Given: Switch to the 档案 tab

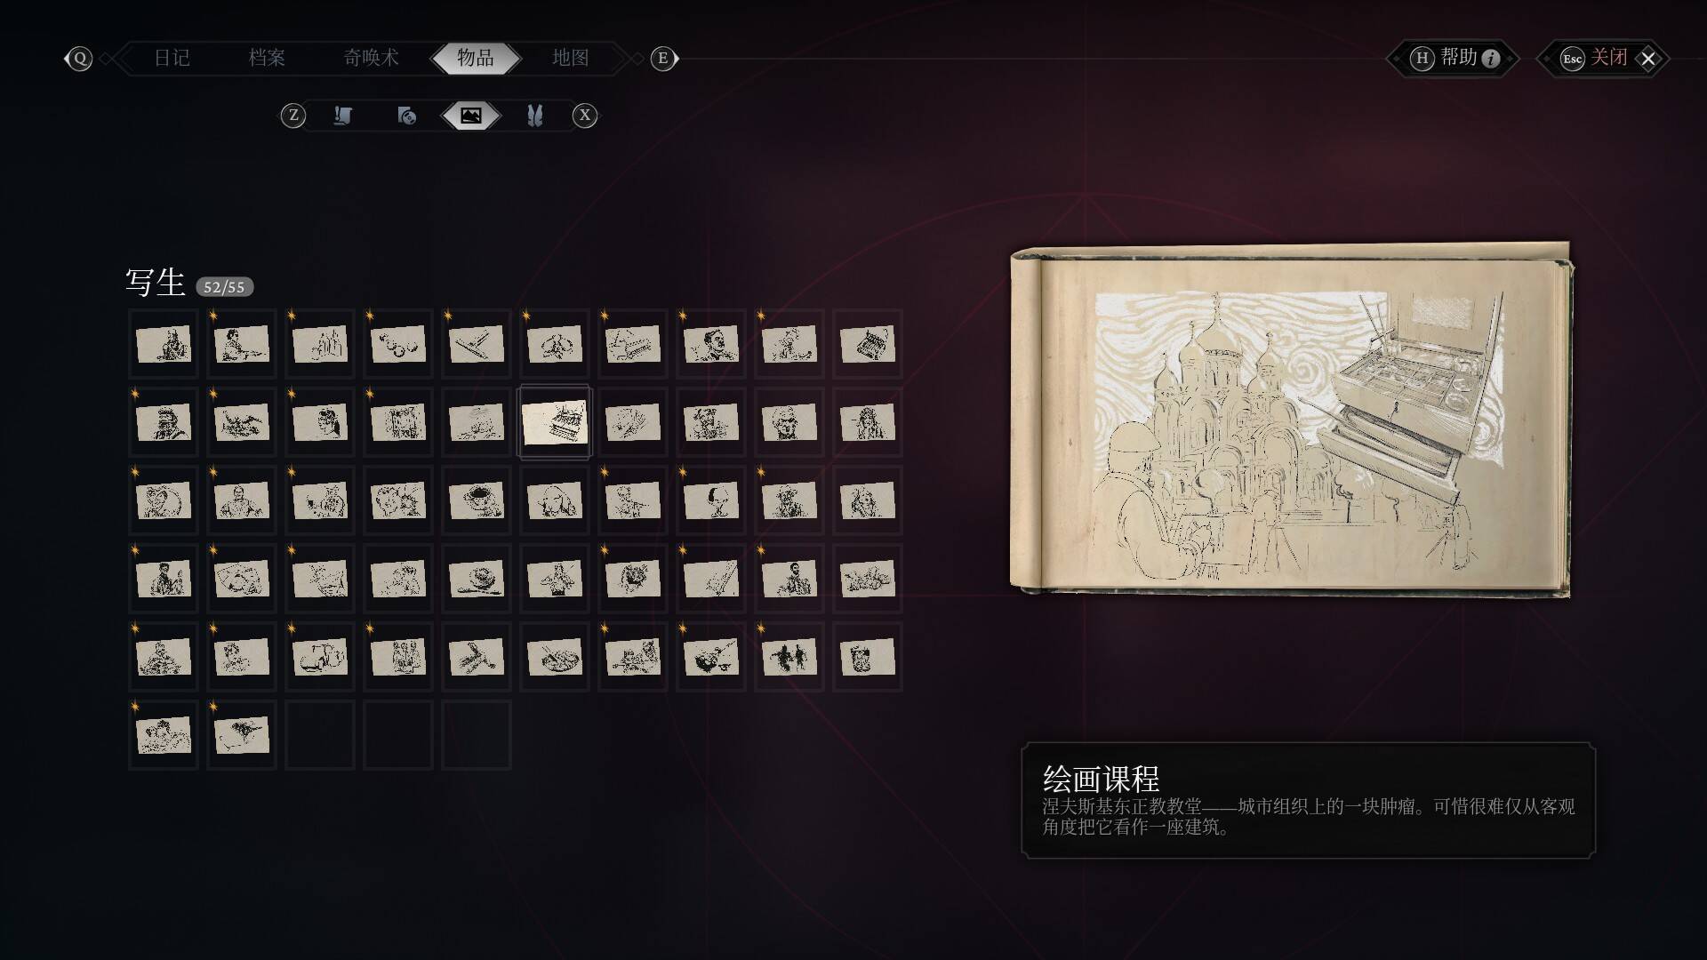Looking at the screenshot, I should pyautogui.click(x=267, y=58).
